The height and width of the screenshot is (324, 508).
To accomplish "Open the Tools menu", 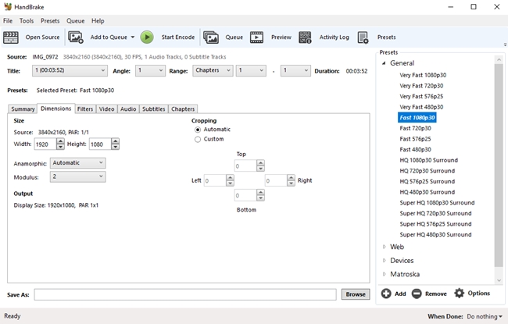I will 27,20.
